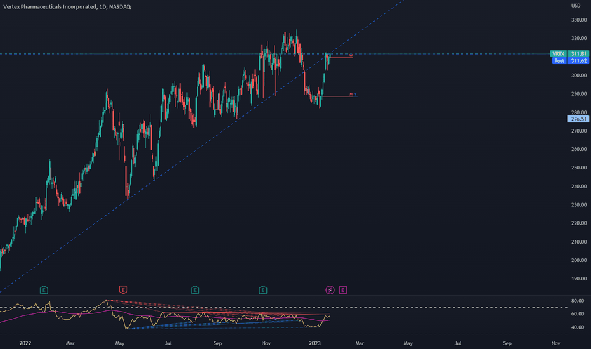Select the M Y pivot level label
This screenshot has height=349, width=591.
pyautogui.click(x=353, y=94)
